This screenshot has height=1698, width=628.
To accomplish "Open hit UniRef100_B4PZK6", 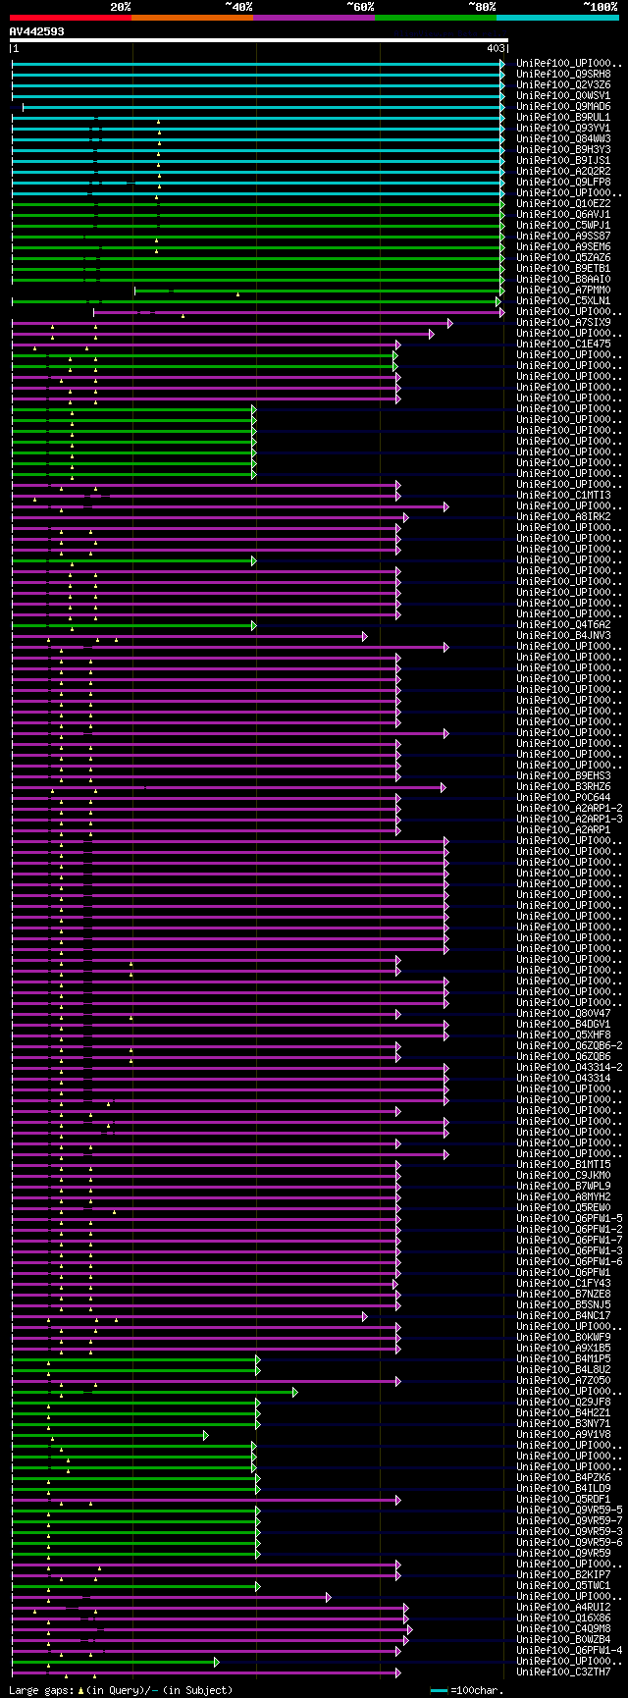I will click(x=563, y=1477).
